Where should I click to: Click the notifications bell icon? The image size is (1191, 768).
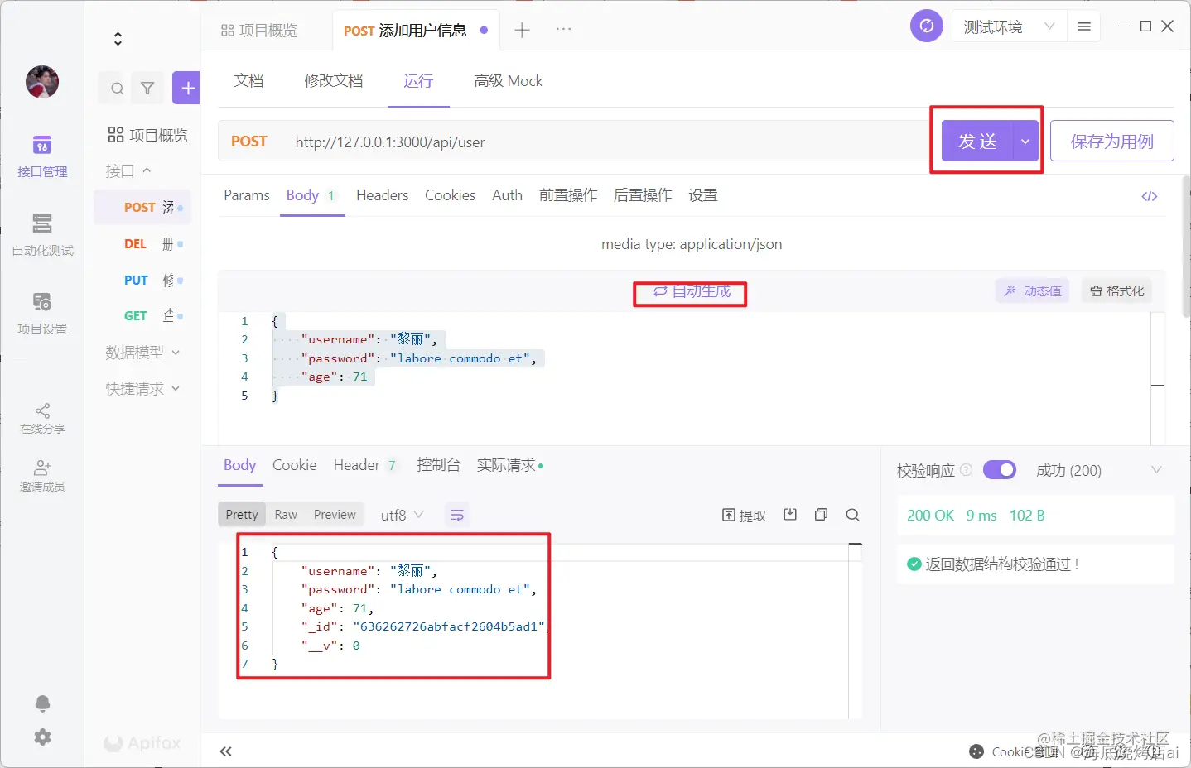click(42, 703)
